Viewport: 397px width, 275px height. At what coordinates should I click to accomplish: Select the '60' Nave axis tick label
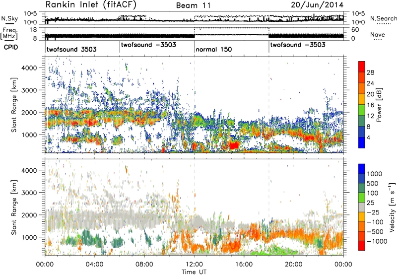355,30
